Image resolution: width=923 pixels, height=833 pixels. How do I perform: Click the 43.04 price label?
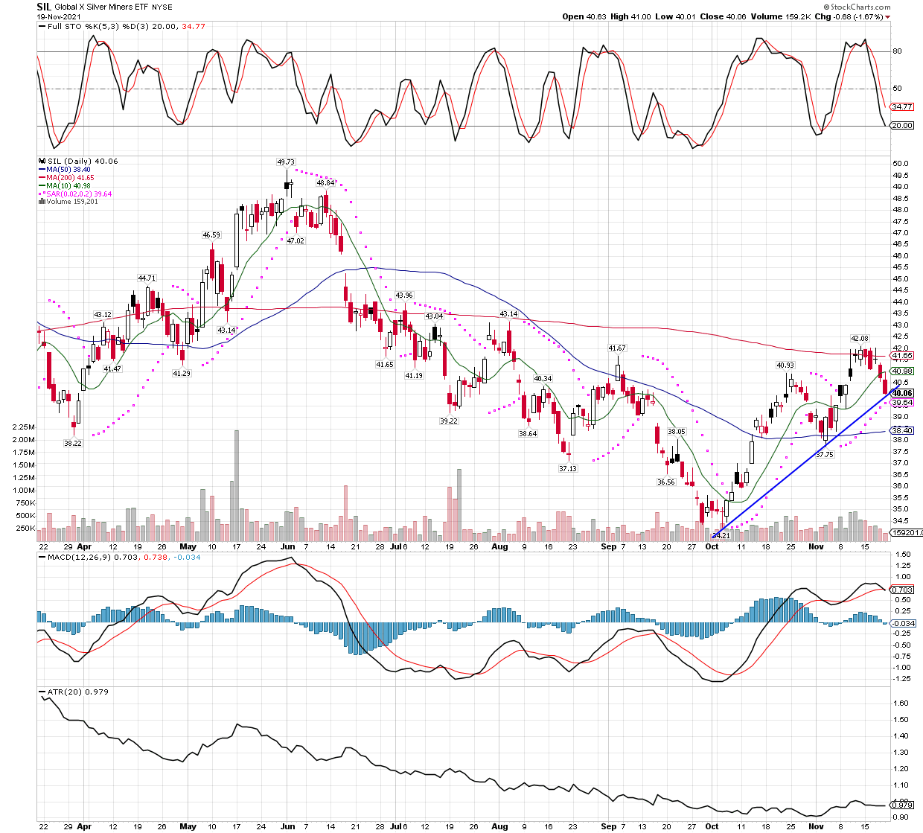(x=434, y=316)
